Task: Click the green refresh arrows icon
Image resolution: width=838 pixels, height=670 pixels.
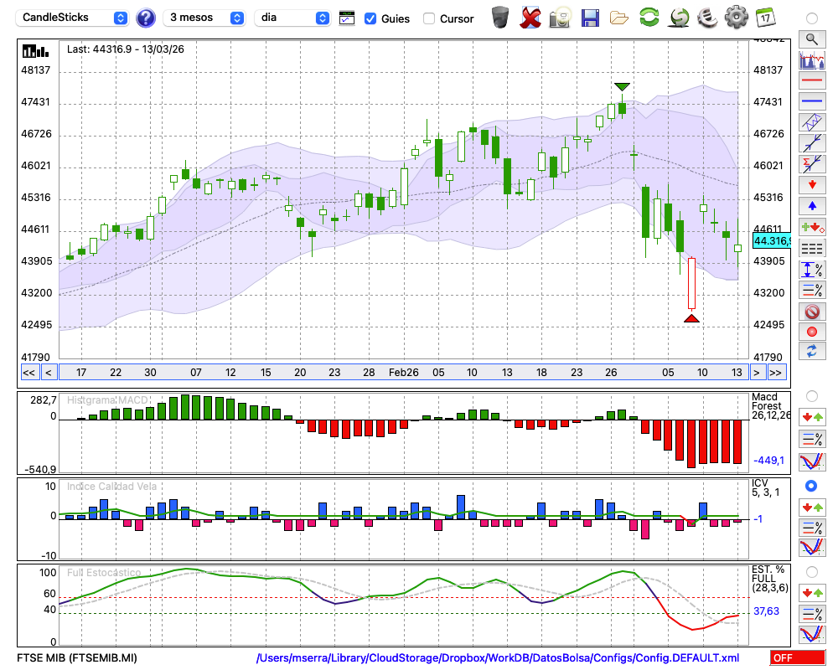Action: (649, 17)
